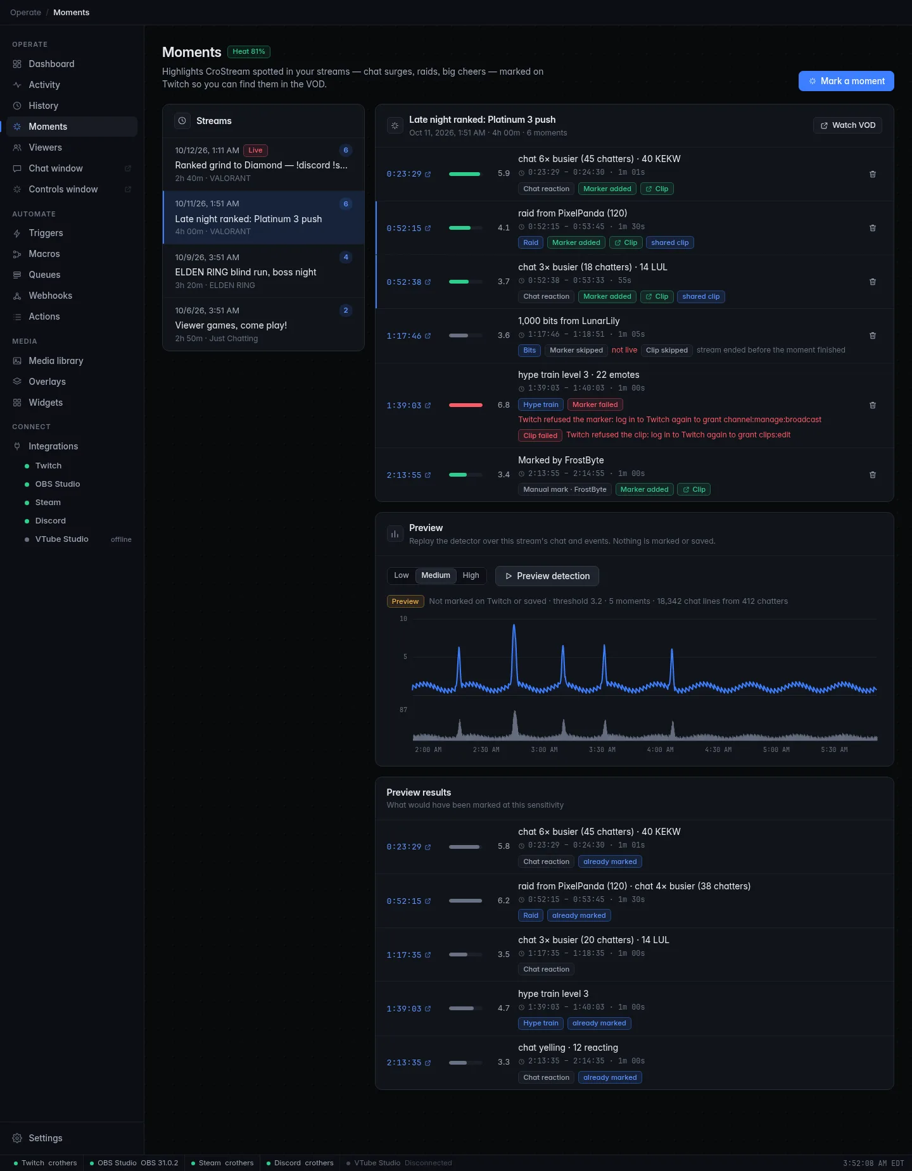The height and width of the screenshot is (1171, 912).
Task: Click the Mark a moment button
Action: pyautogui.click(x=846, y=81)
